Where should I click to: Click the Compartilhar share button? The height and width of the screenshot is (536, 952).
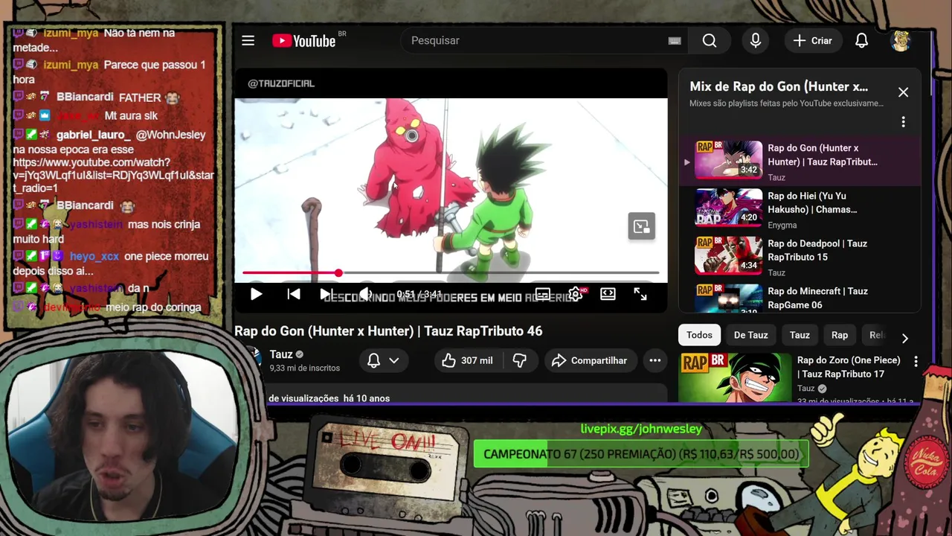[589, 360]
